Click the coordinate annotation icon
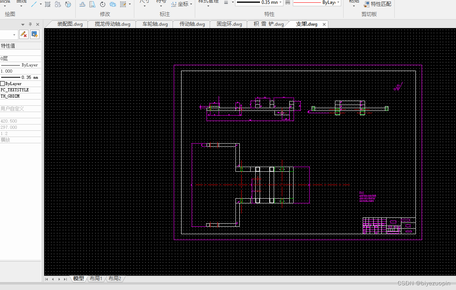Screen dimensions: 456x290 [174, 4]
